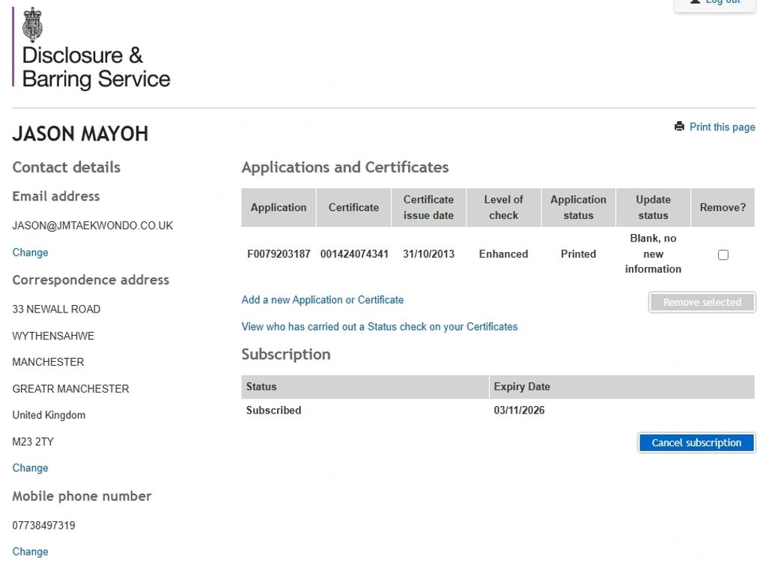Click the printer icon beside Print this page
The height and width of the screenshot is (569, 766).
click(x=679, y=126)
